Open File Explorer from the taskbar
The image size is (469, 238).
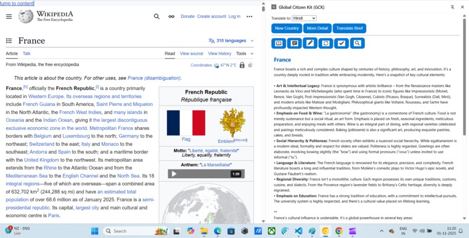coord(204,231)
